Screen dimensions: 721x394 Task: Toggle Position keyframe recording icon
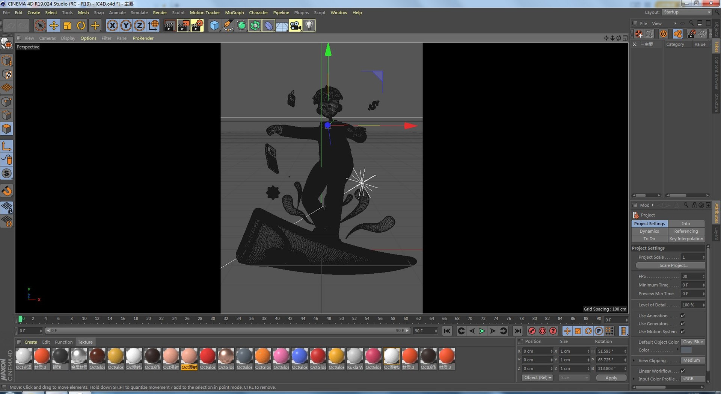(x=567, y=331)
